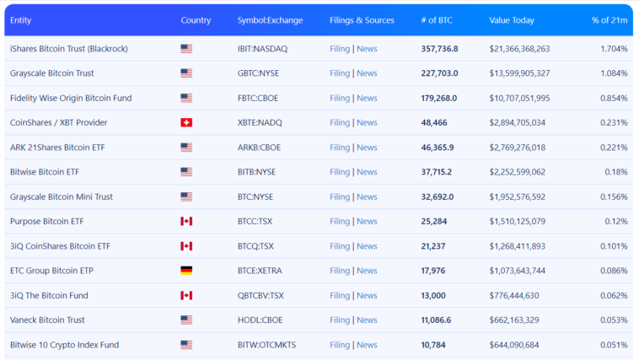Select the IBIT:NASDAQ symbol cell
This screenshot has height=360, width=639.
pyautogui.click(x=262, y=49)
